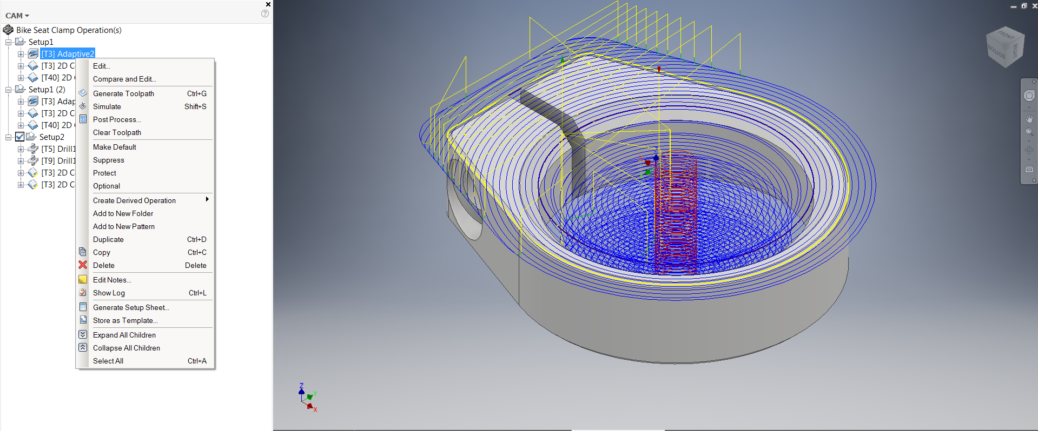The width and height of the screenshot is (1038, 431).
Task: Open navigation bar customize menu at bottom
Action: coord(1034,181)
